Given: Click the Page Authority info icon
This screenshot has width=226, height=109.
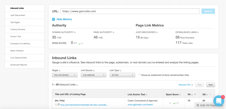Looking at the screenshot, I should (x=114, y=32).
